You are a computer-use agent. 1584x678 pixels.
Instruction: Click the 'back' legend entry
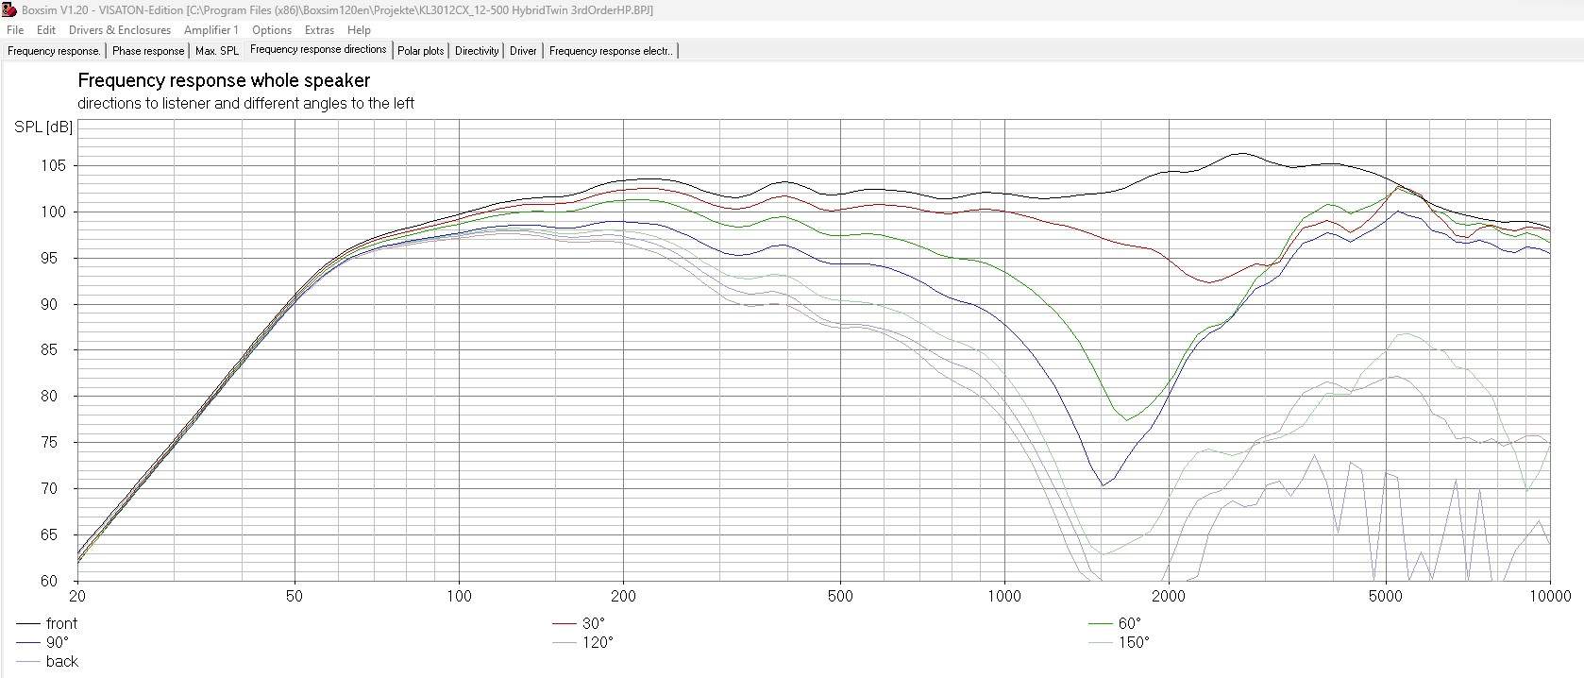(x=47, y=661)
